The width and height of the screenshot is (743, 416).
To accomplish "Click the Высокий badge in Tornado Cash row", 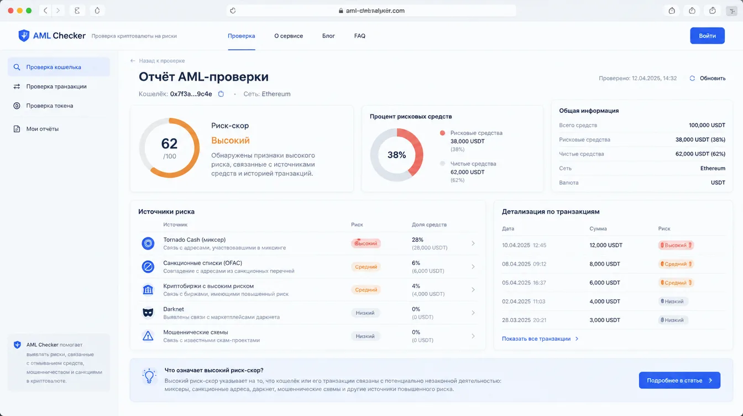I will [x=366, y=243].
